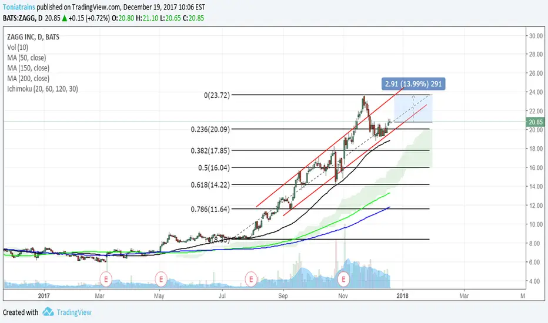
Task: Click the 0.382(17.85) Fibonacci level label
Action: click(x=210, y=150)
